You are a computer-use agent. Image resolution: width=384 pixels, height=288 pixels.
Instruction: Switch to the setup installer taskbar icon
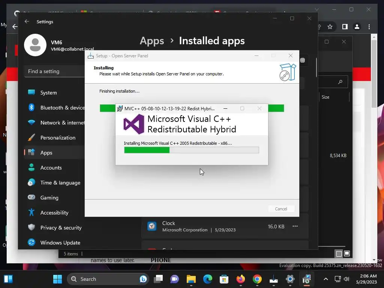pyautogui.click(x=273, y=279)
